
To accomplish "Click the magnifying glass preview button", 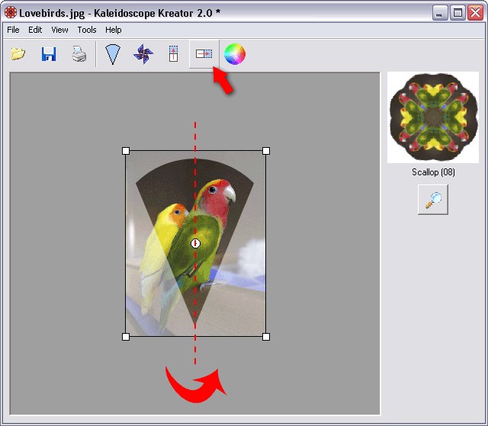I will tap(433, 200).
